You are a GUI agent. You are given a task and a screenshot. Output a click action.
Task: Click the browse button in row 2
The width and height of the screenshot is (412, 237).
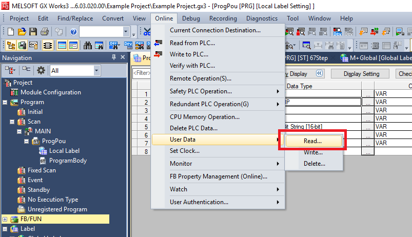coord(367,102)
